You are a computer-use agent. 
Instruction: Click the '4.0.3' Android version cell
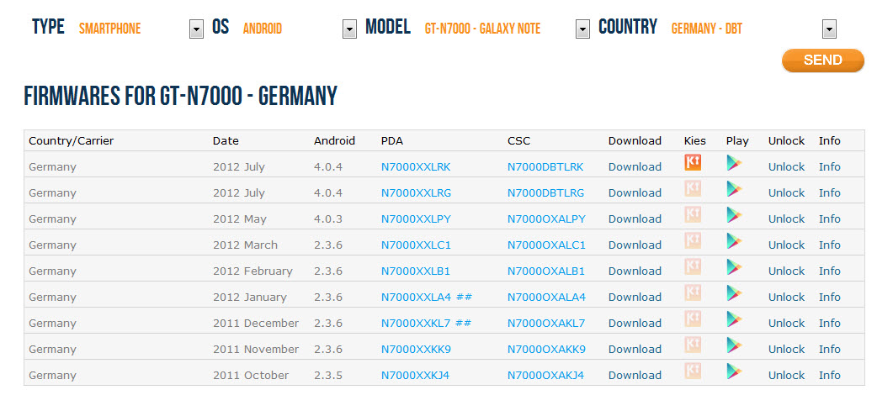pyautogui.click(x=327, y=219)
